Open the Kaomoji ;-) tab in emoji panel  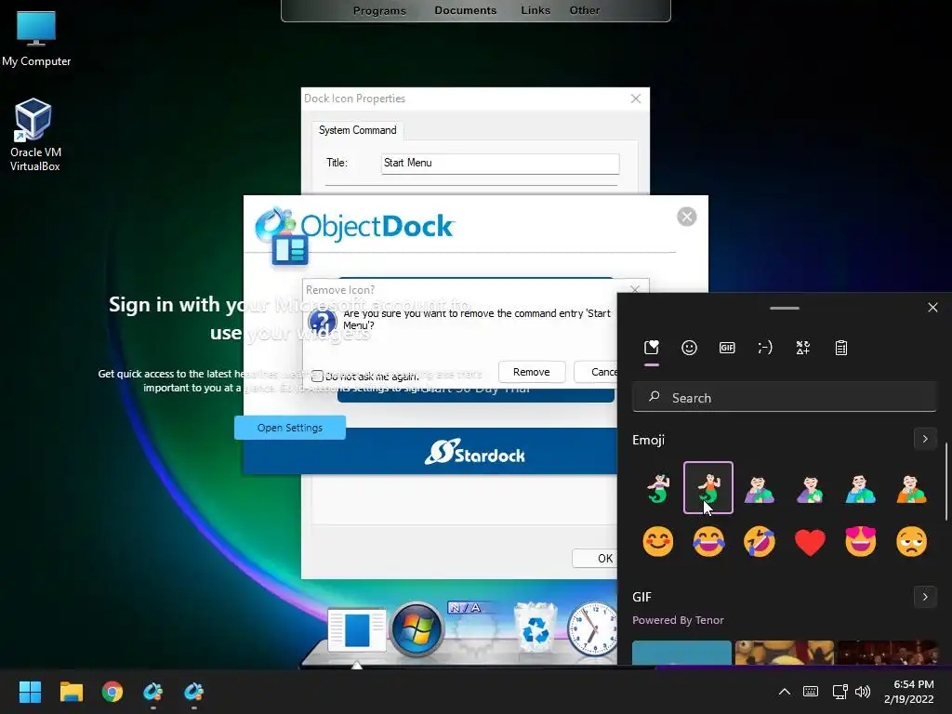pyautogui.click(x=765, y=348)
